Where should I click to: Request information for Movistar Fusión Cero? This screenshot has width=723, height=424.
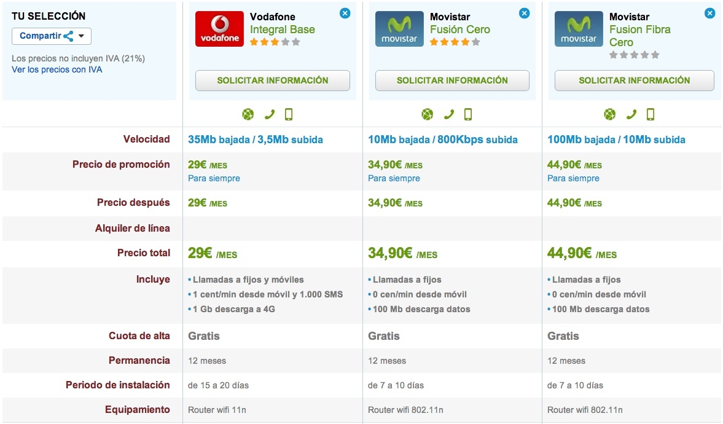coord(452,80)
